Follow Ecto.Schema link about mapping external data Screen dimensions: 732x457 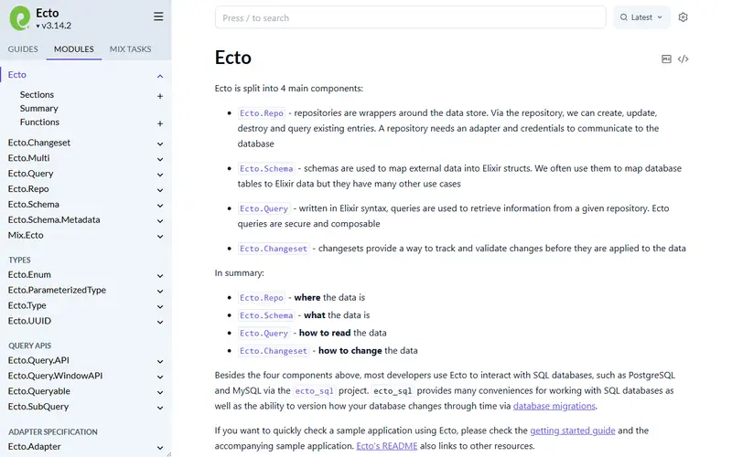(266, 169)
